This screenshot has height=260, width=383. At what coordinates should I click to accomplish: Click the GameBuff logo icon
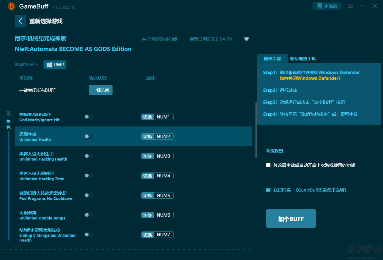[12, 6]
